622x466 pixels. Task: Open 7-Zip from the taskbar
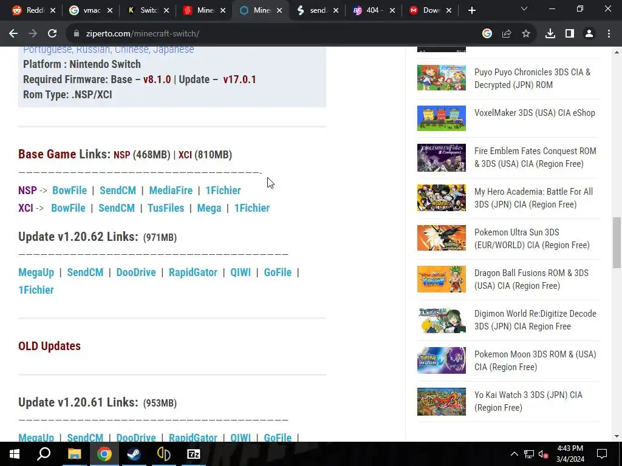(193, 454)
